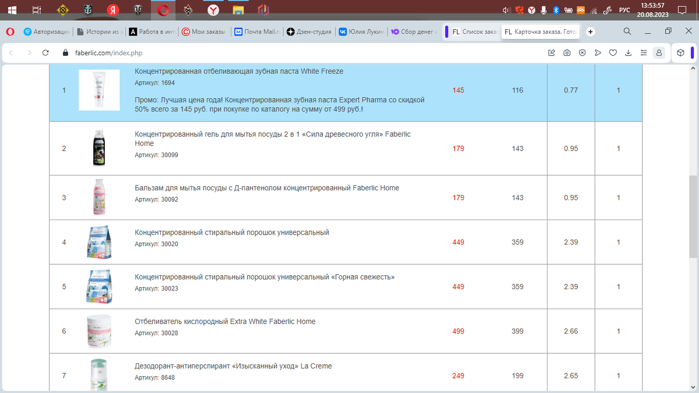Click Концентрированная отбеливающая зубная паста White Freeze
The height and width of the screenshot is (393, 699).
[x=239, y=72]
